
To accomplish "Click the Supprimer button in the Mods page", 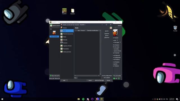I will tap(107, 34).
